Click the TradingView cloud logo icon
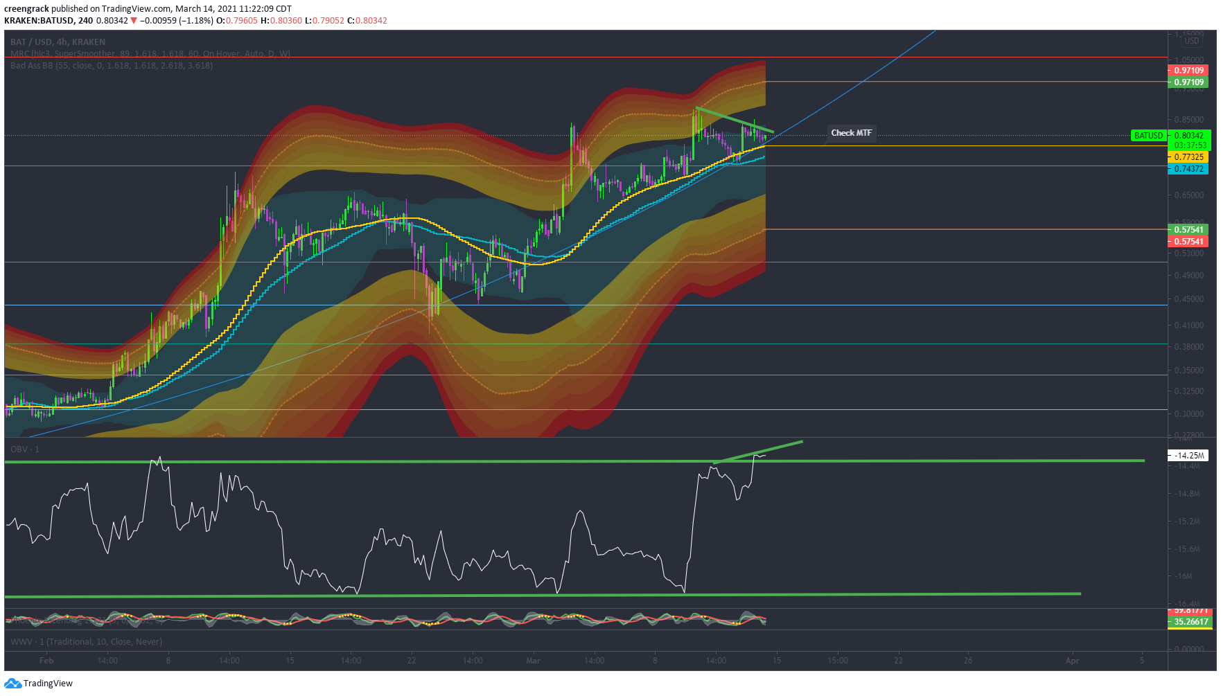 click(x=12, y=684)
